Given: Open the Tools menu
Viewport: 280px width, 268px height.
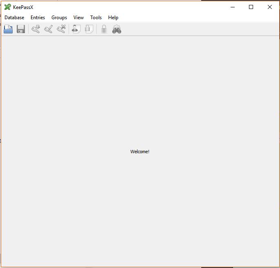Looking at the screenshot, I should (x=96, y=18).
